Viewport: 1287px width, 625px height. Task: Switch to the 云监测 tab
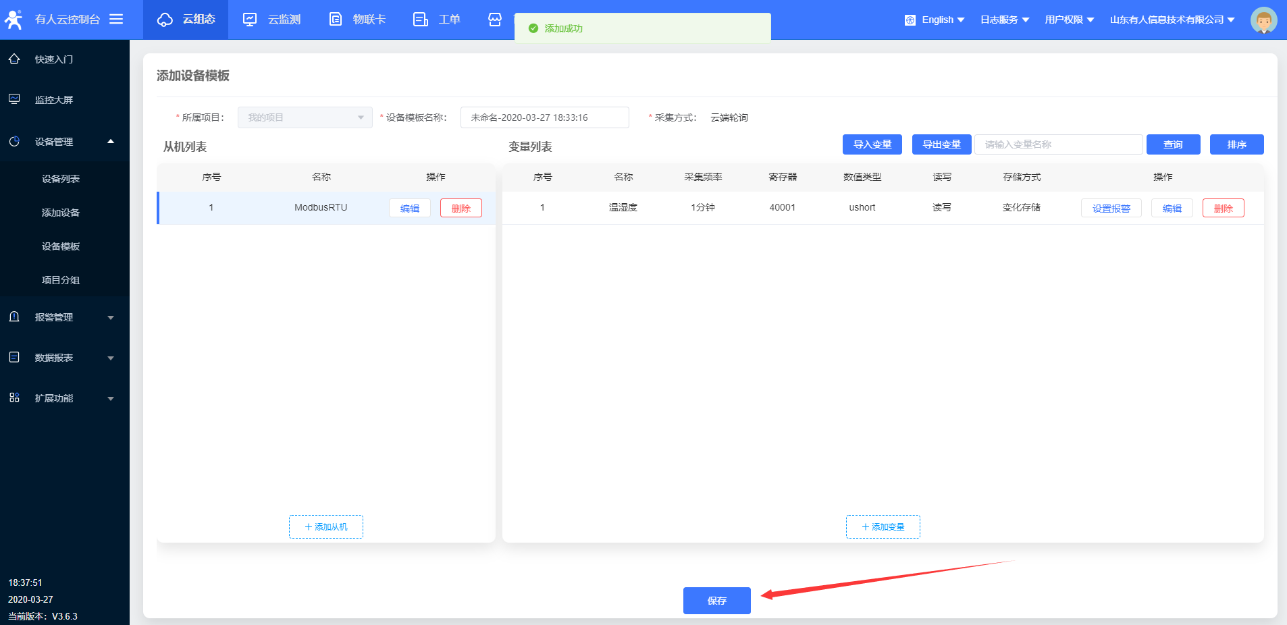pyautogui.click(x=272, y=20)
